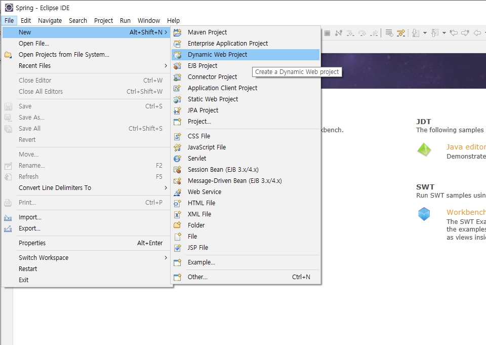The height and width of the screenshot is (345, 486).
Task: Click Import... in File menu
Action: 87,217
